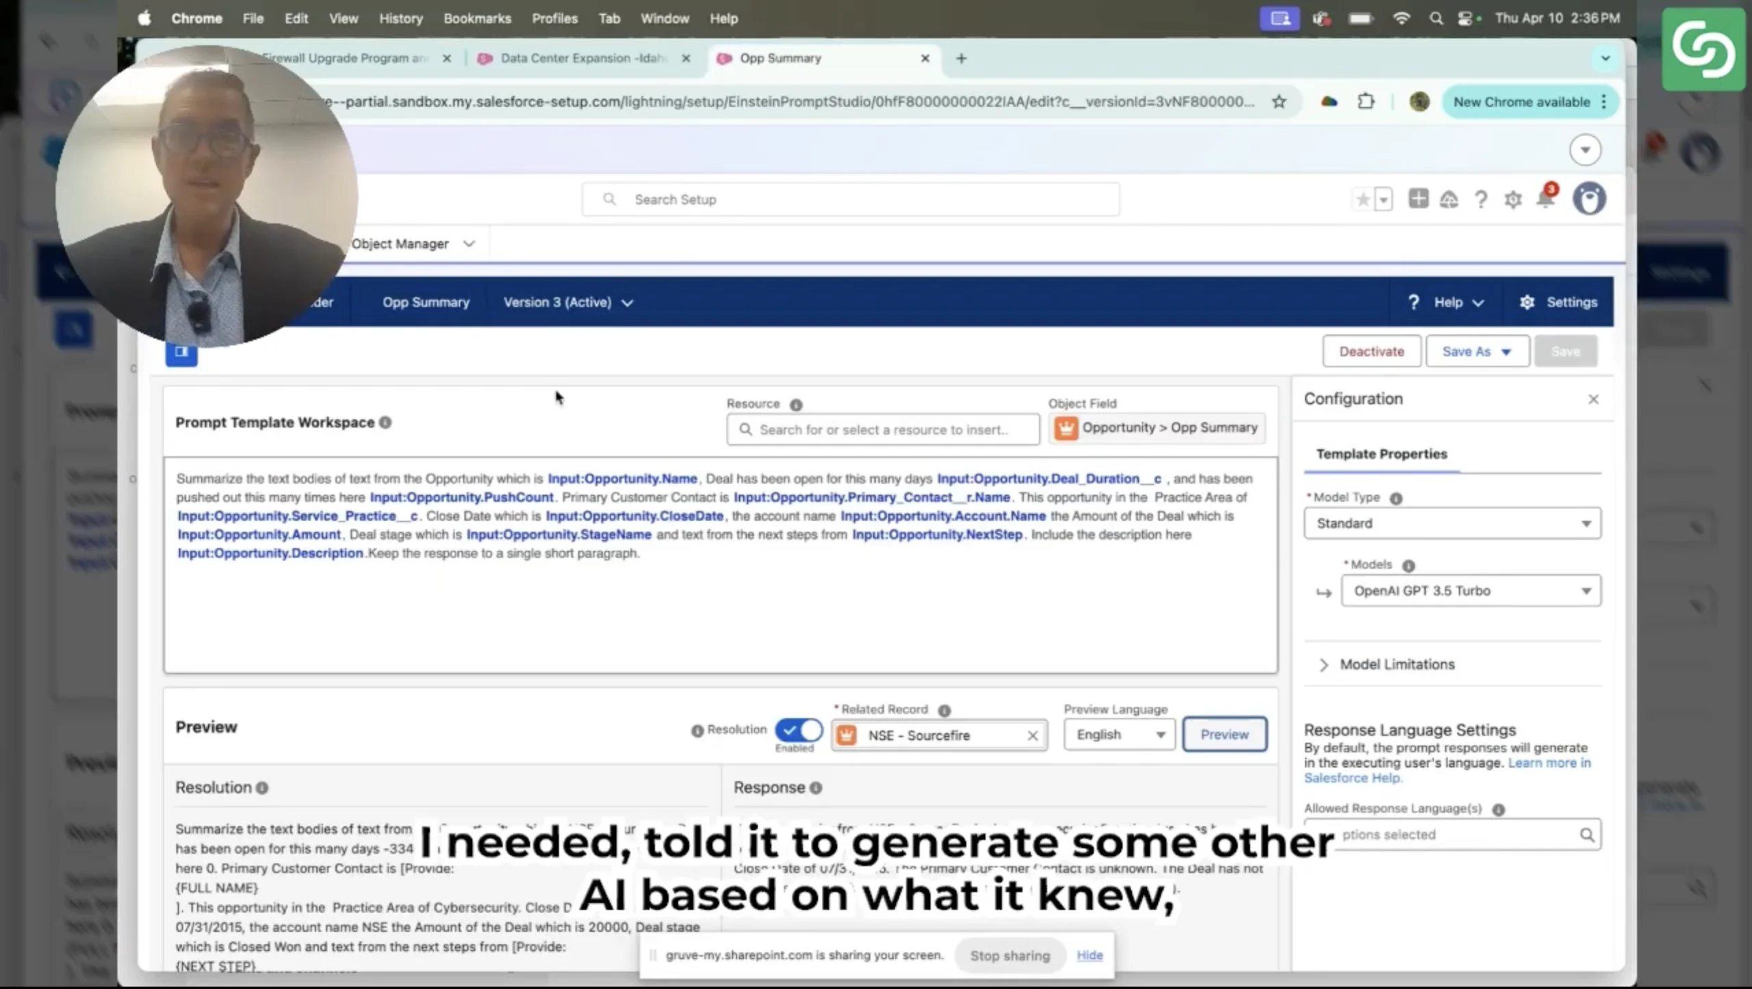
Task: Click the Hide link in sharing bar
Action: (x=1090, y=955)
